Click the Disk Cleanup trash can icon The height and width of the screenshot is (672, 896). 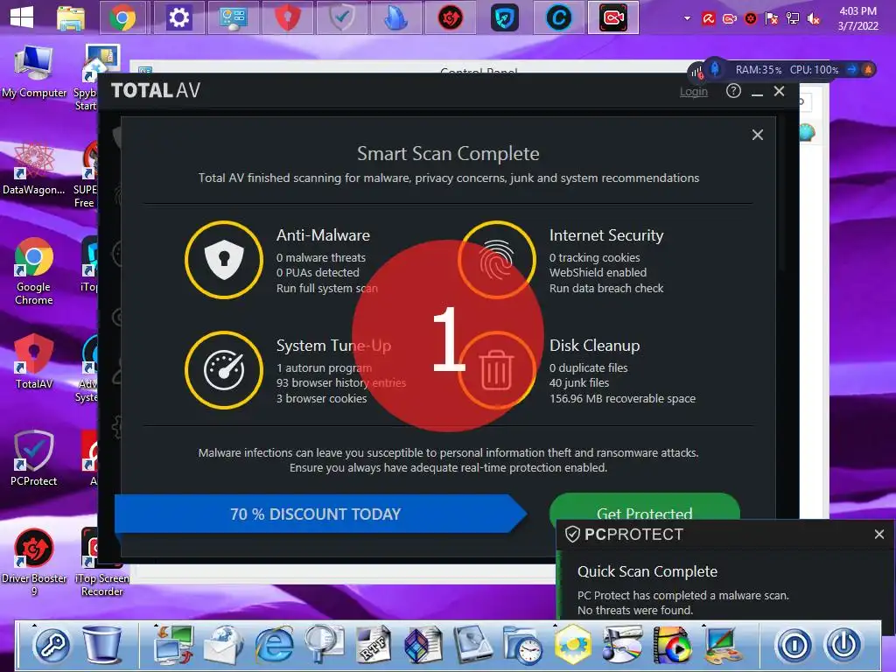[x=497, y=370]
